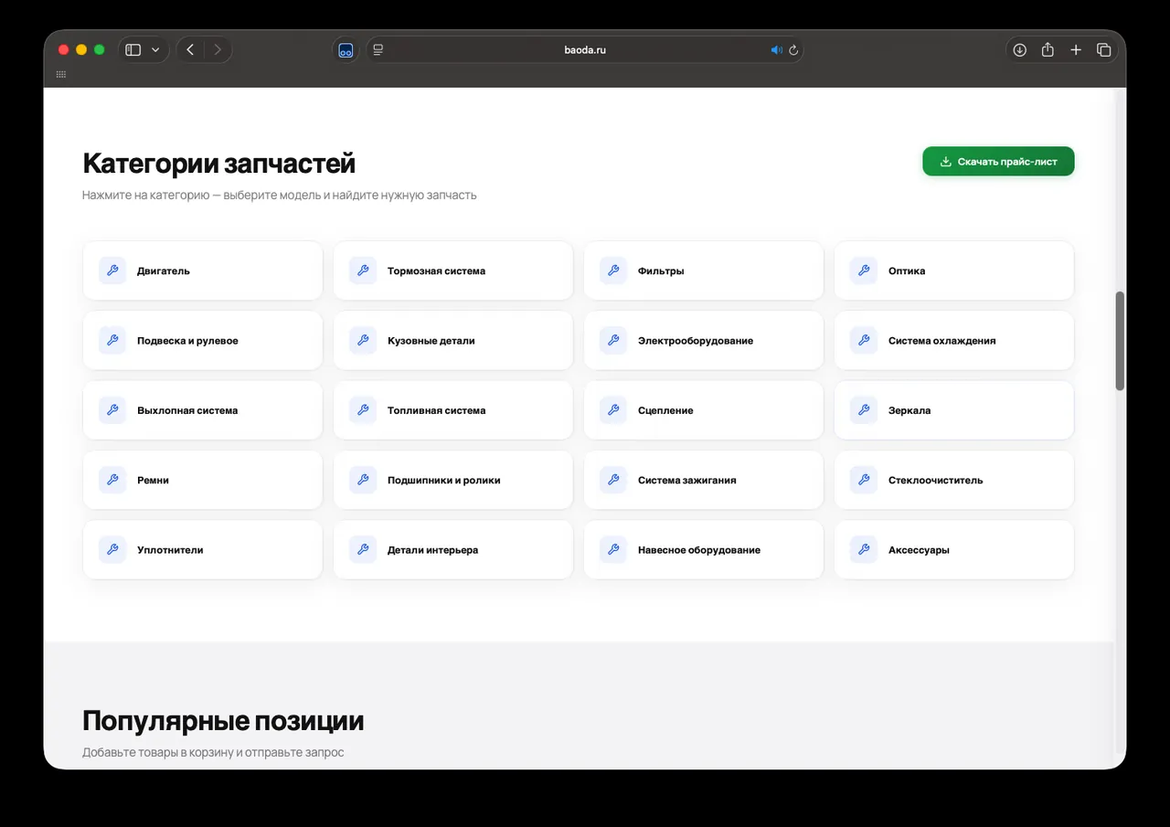
Task: Click the wrench icon beside Навесное оборудование
Action: [x=613, y=550]
